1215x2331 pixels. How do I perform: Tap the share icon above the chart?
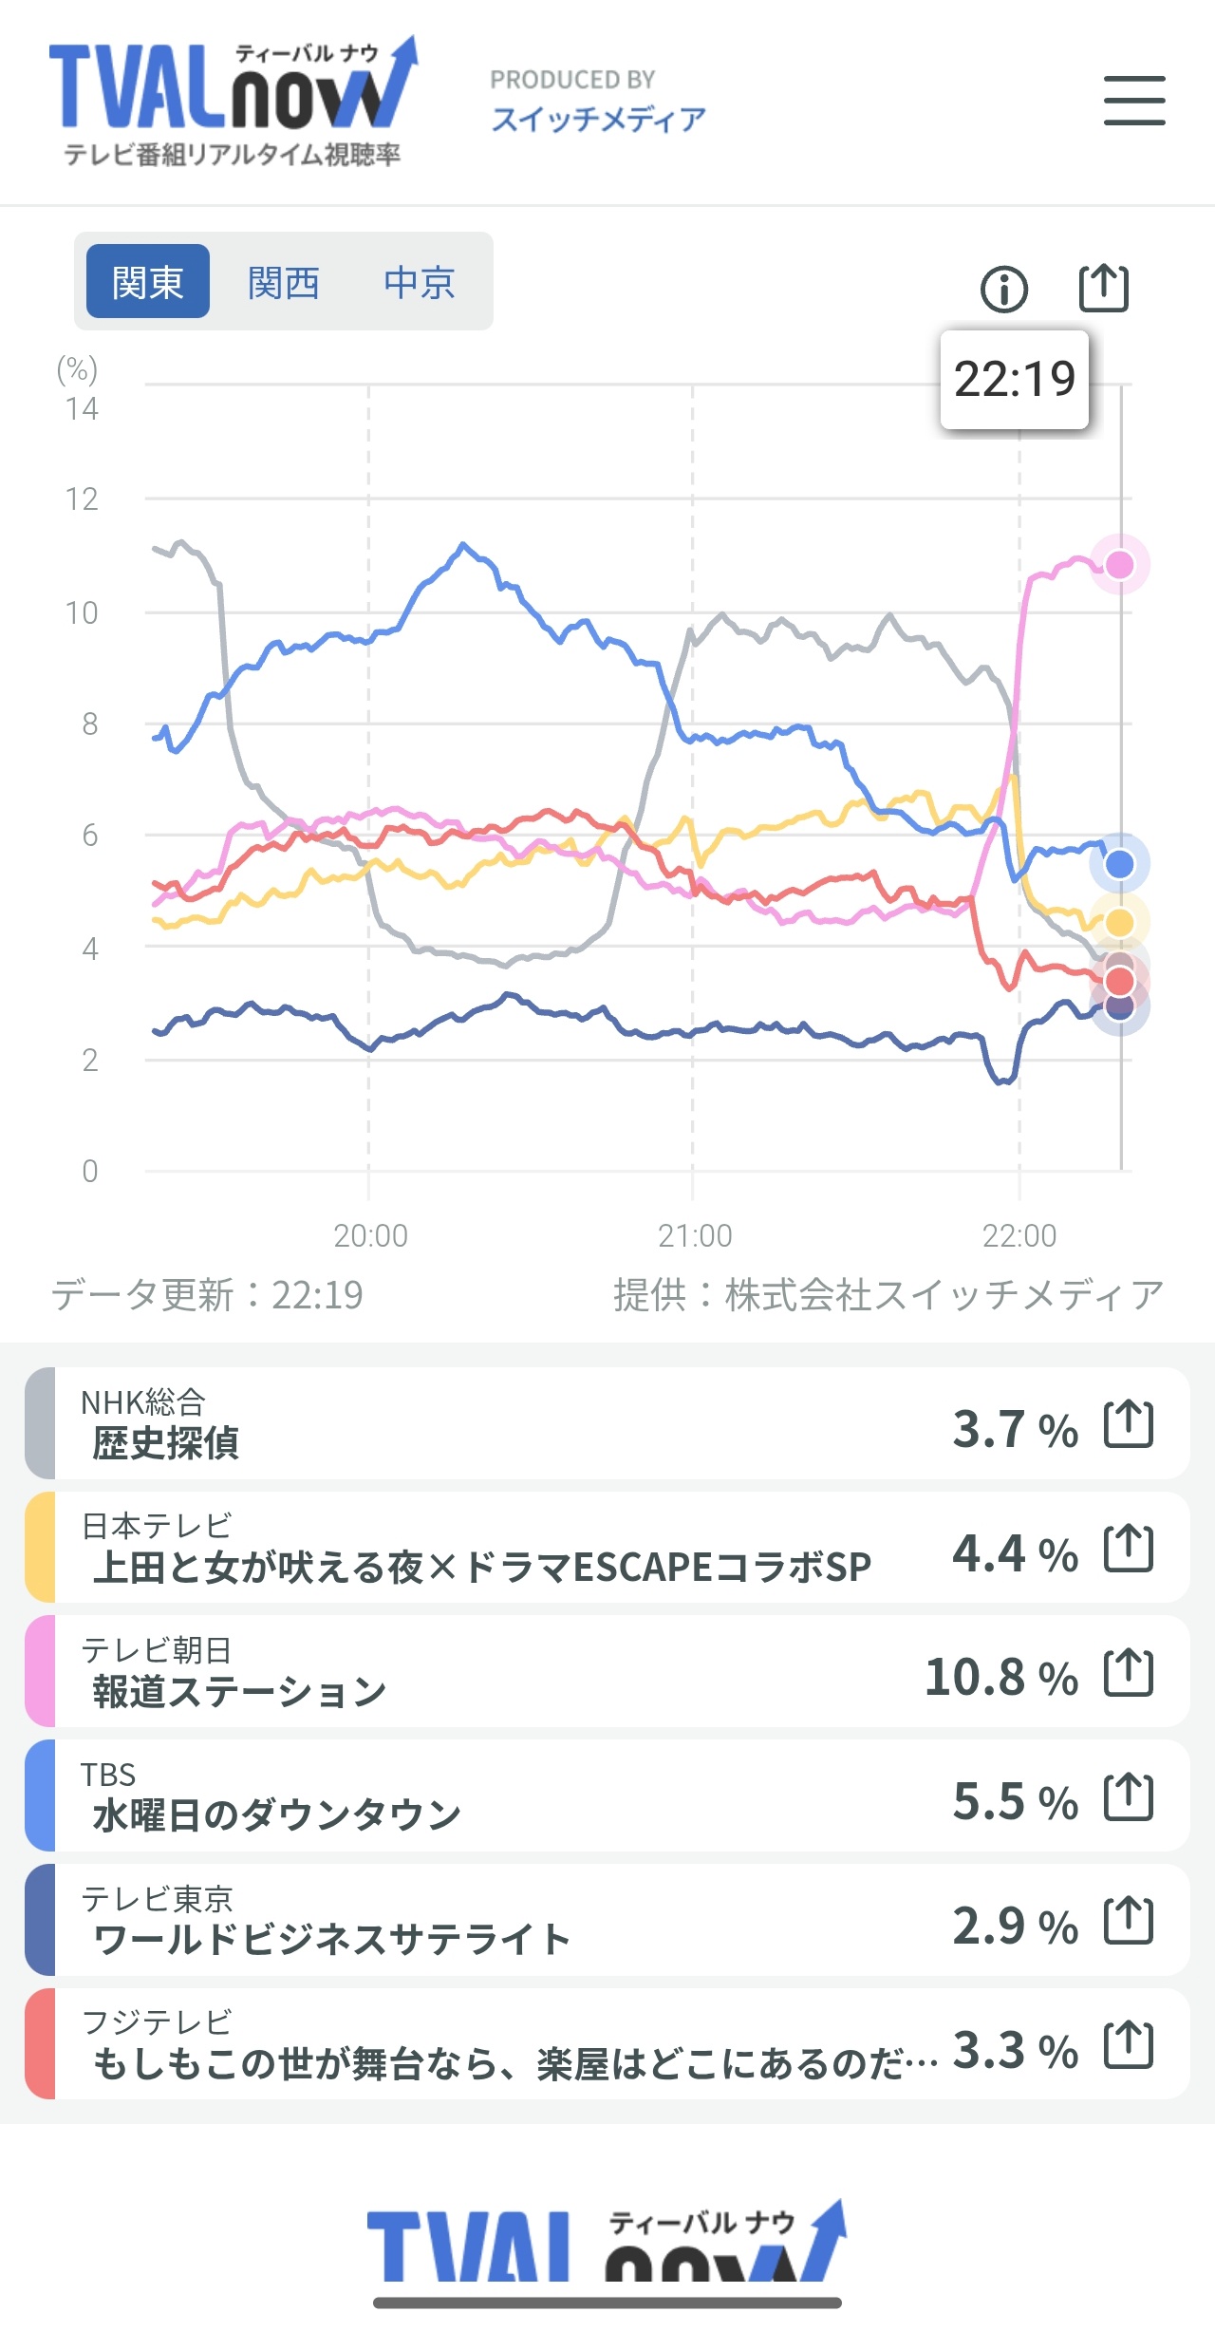[1104, 288]
